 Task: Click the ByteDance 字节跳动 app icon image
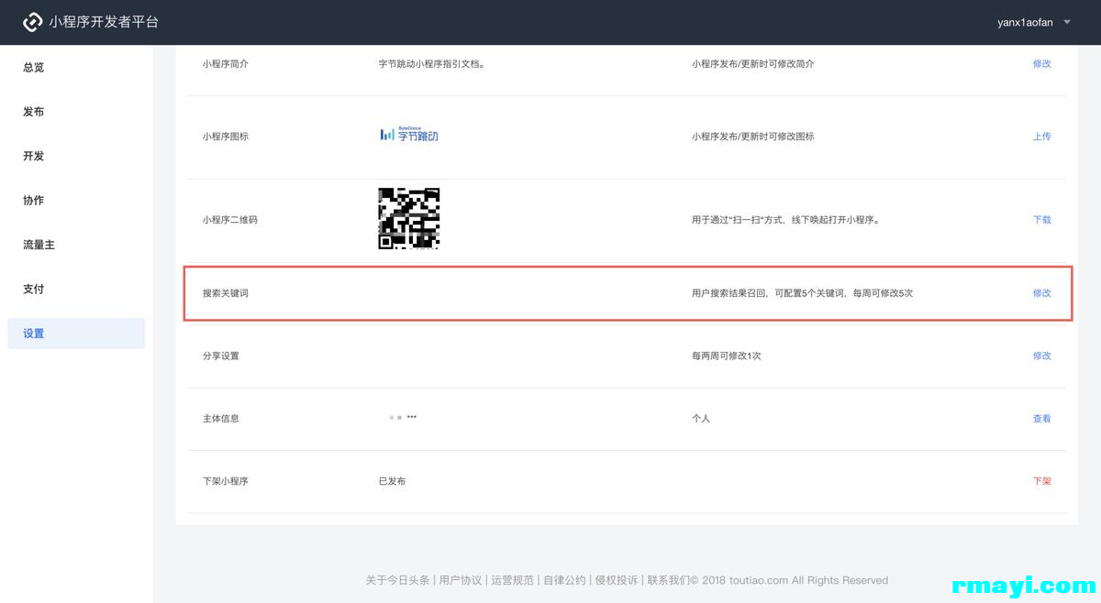click(409, 135)
